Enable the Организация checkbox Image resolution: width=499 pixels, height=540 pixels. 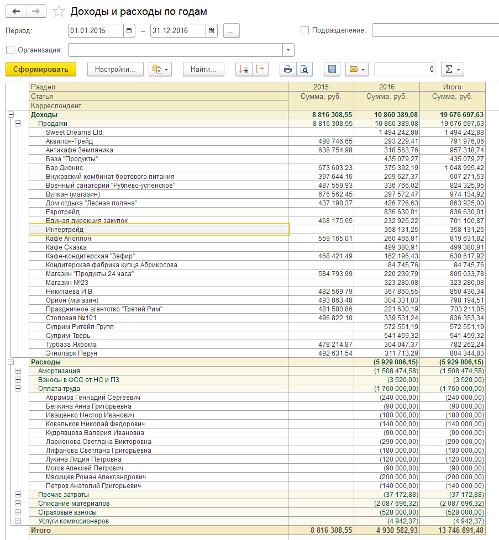(x=10, y=50)
